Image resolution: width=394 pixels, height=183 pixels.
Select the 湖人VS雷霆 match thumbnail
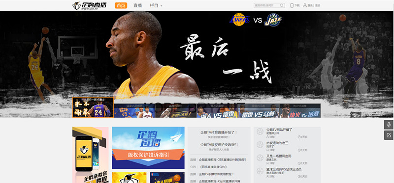(x=217, y=111)
